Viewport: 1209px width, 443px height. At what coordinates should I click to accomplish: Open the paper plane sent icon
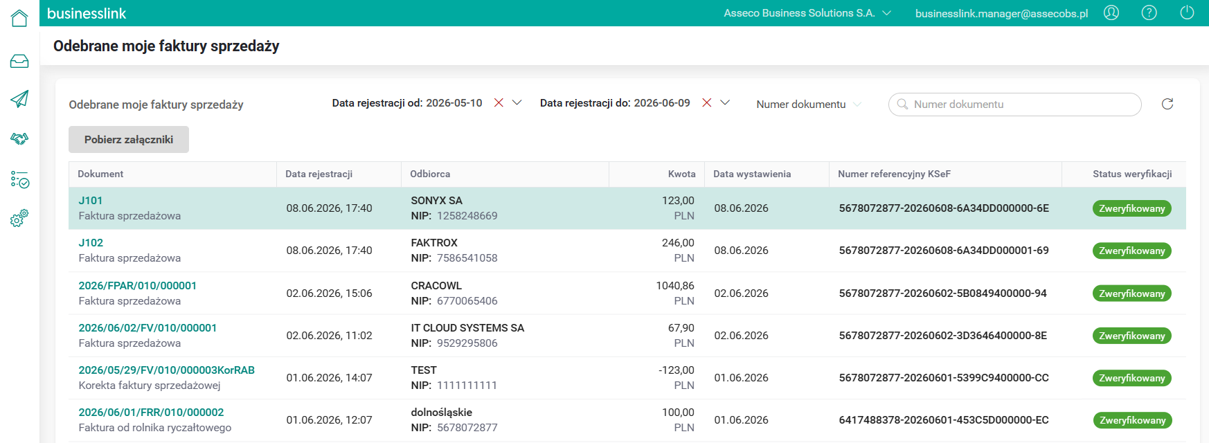coord(19,99)
